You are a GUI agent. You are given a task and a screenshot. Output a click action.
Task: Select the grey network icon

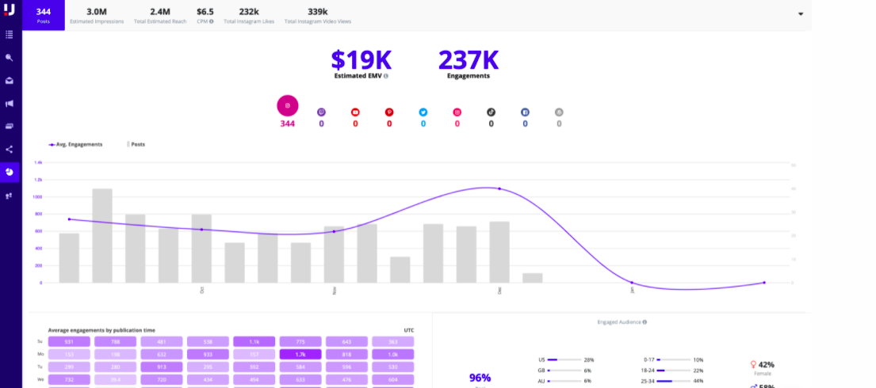559,112
